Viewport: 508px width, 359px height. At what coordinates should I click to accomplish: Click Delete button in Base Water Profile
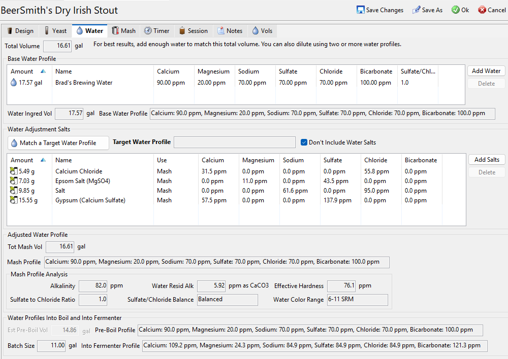(x=486, y=84)
